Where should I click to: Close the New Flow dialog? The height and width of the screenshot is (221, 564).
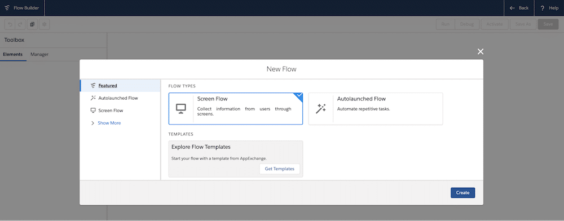click(480, 51)
